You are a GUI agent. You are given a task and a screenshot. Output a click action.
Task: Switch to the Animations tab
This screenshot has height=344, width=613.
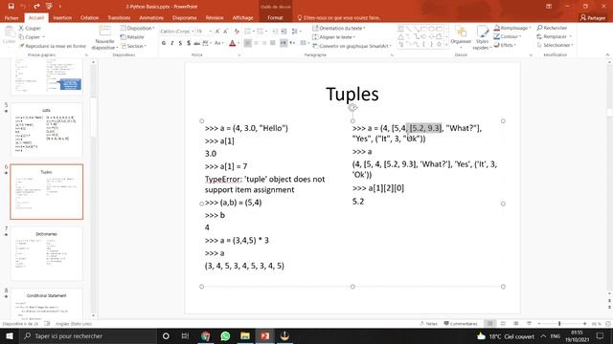pos(151,17)
